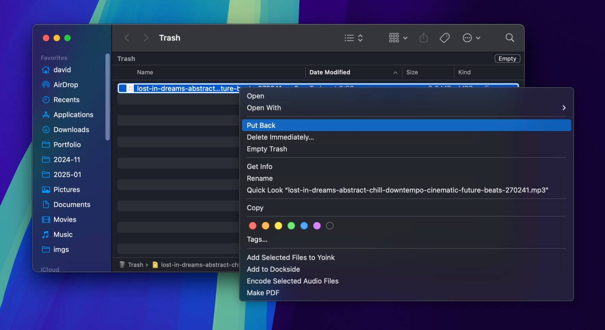The width and height of the screenshot is (605, 330).
Task: Open the More actions ellipsis dropdown
Action: [471, 37]
